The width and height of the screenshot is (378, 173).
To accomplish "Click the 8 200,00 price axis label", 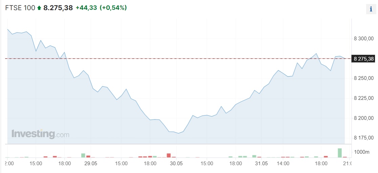I will (363, 118).
